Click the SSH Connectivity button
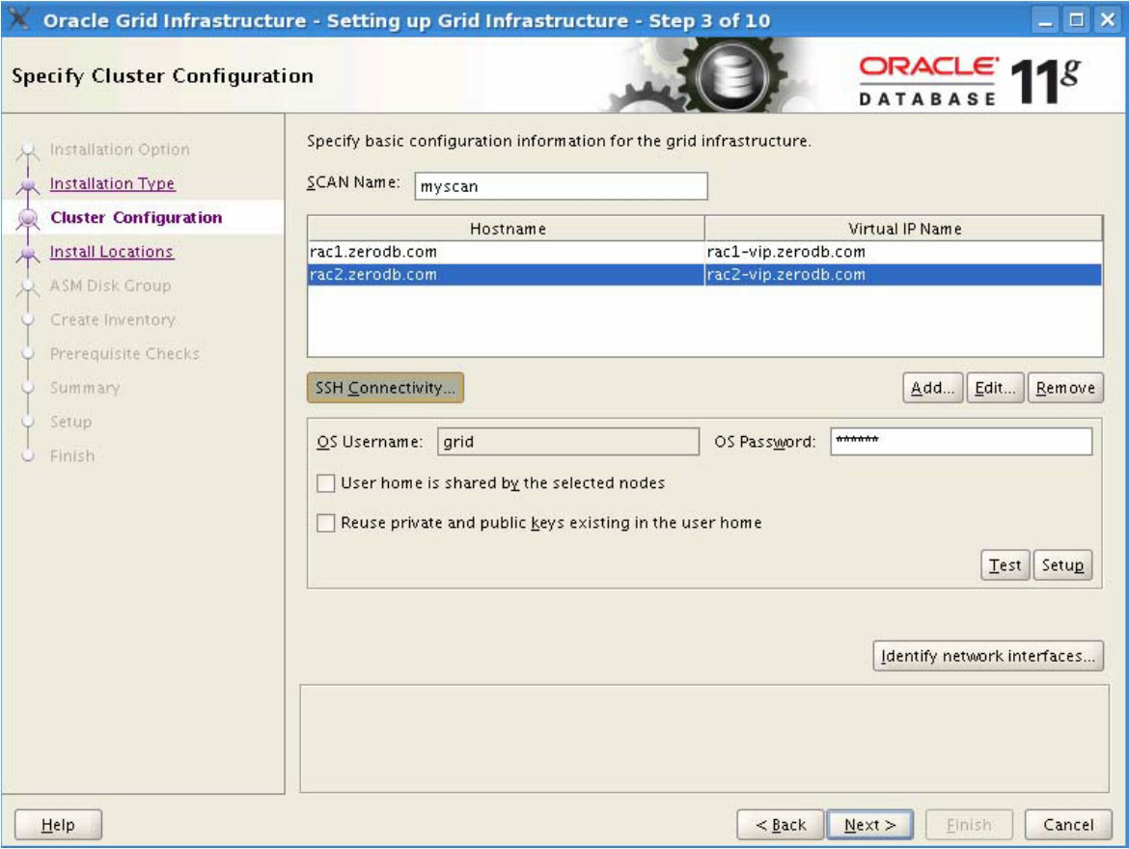 [385, 388]
